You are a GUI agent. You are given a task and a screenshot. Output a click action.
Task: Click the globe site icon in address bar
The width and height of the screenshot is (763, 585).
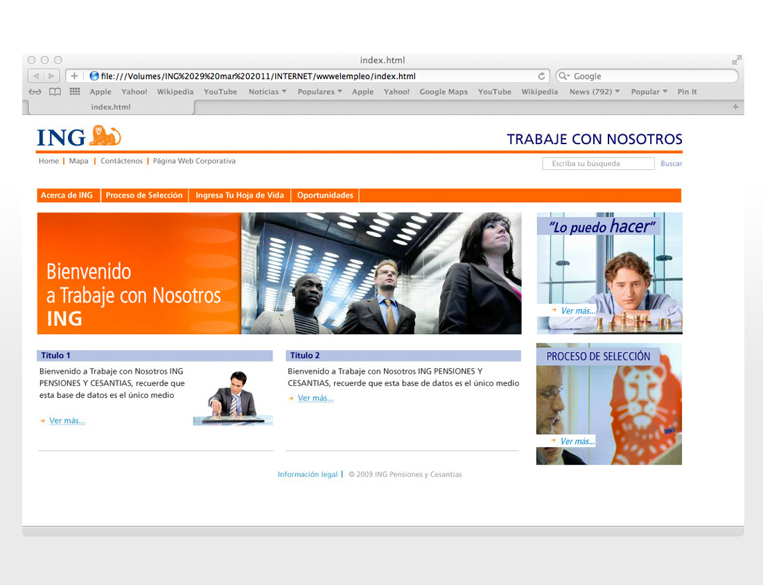click(94, 76)
